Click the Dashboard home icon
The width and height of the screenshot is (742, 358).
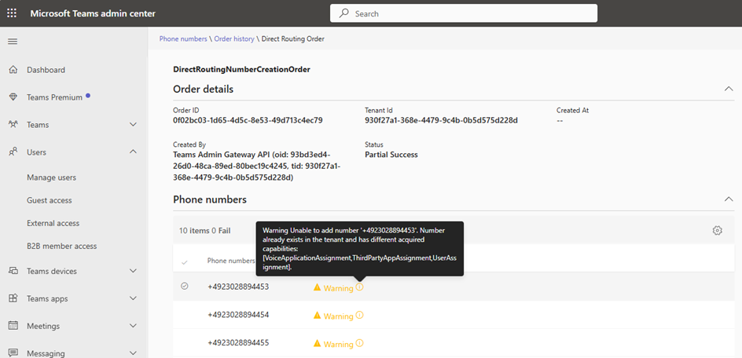pos(13,70)
